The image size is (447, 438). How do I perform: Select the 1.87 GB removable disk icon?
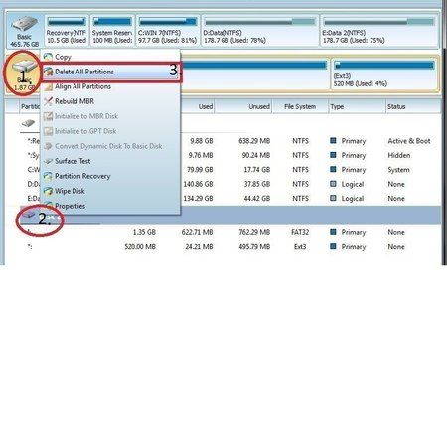[23, 73]
